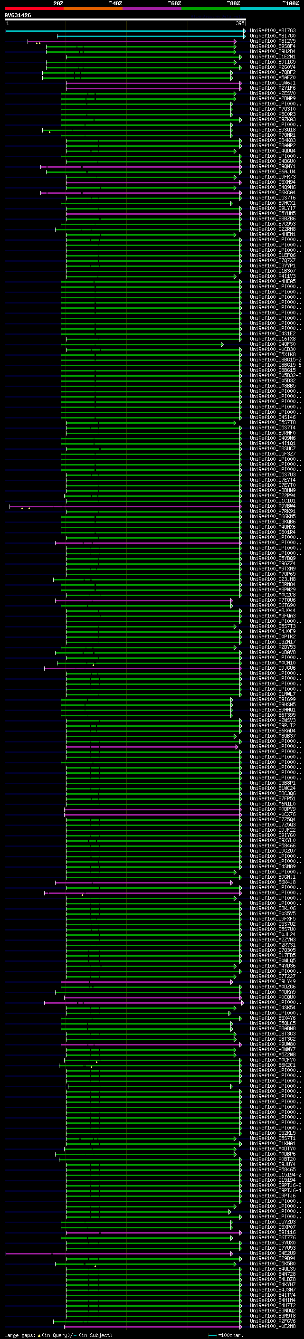Viewport: 304px width, 1339px height.
Task: Click the orange ~40% legend segment
Action: (x=93, y=9)
